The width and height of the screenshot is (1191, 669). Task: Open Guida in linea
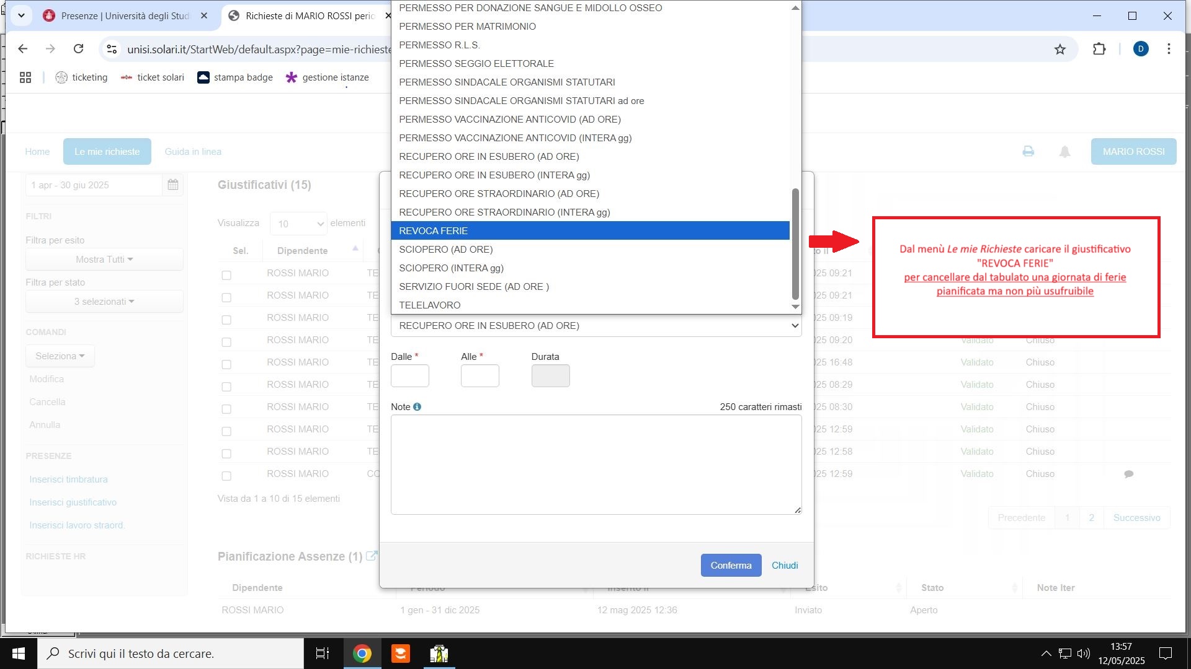click(193, 151)
